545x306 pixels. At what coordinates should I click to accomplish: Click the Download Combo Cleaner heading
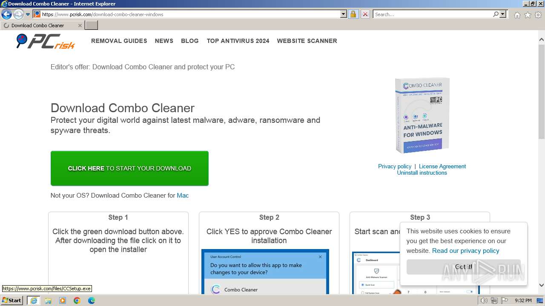coord(123,108)
